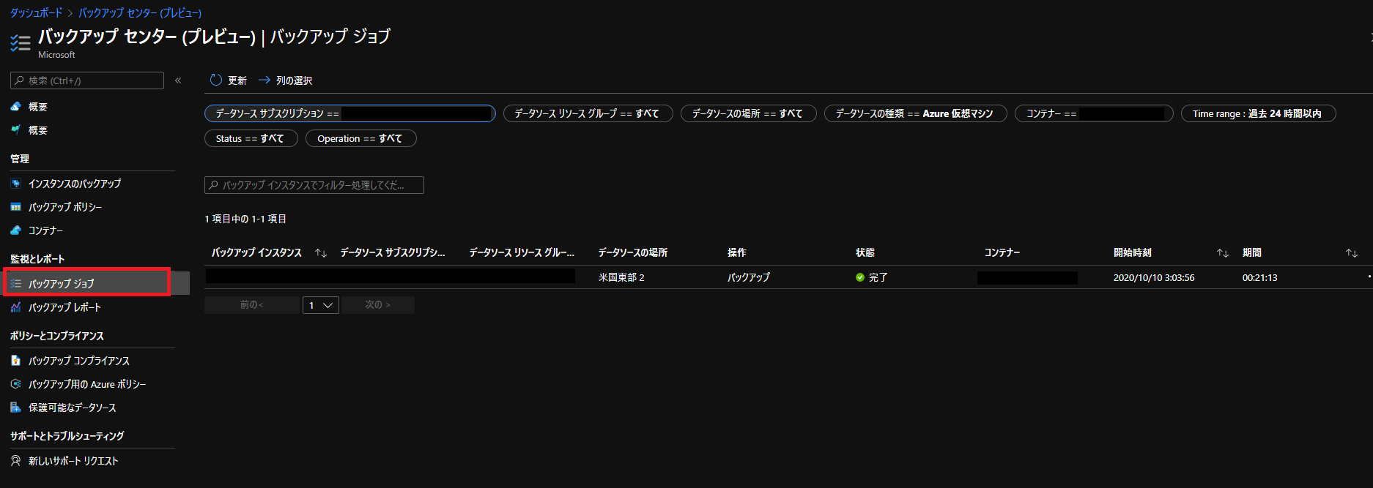The width and height of the screenshot is (1373, 488).
Task: Click the バックアップ ポリシー sidebar icon
Action: [x=15, y=207]
